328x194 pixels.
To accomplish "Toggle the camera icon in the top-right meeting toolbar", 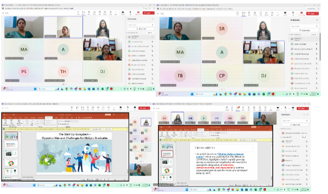I will point(285,13).
